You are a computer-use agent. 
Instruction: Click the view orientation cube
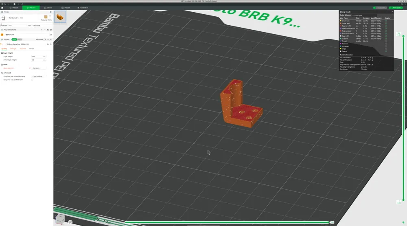pyautogui.click(x=60, y=219)
